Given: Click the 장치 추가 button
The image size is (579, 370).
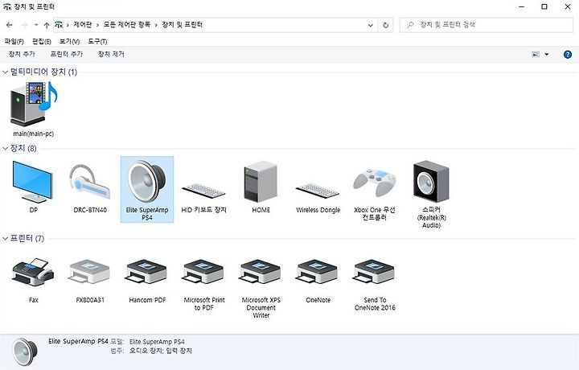Looking at the screenshot, I should click(x=22, y=54).
